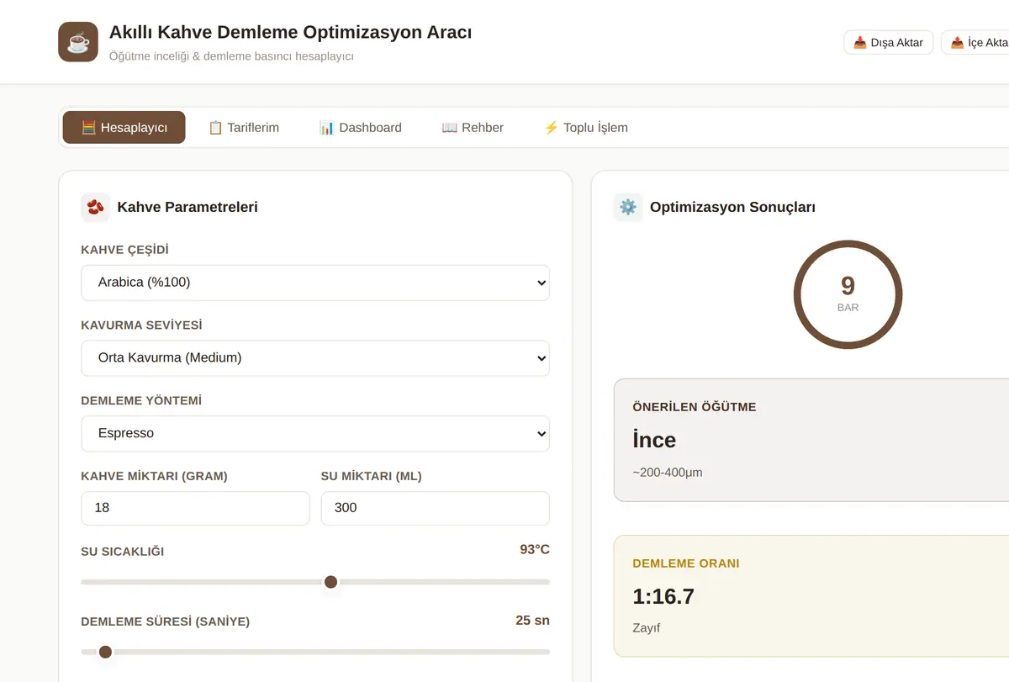
Task: Open the Kahve Çeşidi dropdown
Action: pos(315,283)
